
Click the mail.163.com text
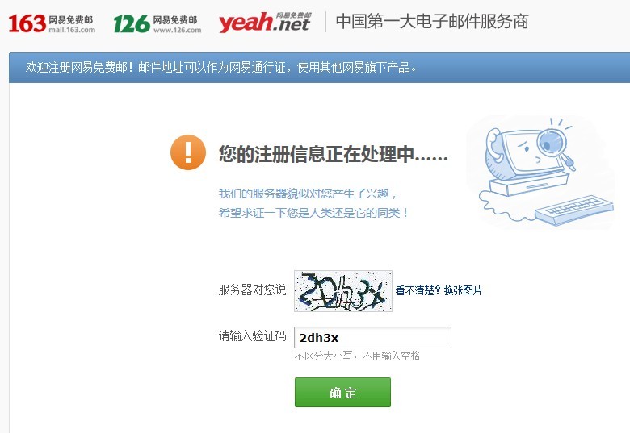[72, 30]
